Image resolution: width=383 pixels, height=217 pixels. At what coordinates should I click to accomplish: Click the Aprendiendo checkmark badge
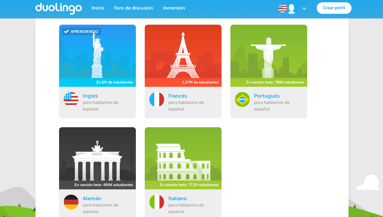[x=81, y=32]
